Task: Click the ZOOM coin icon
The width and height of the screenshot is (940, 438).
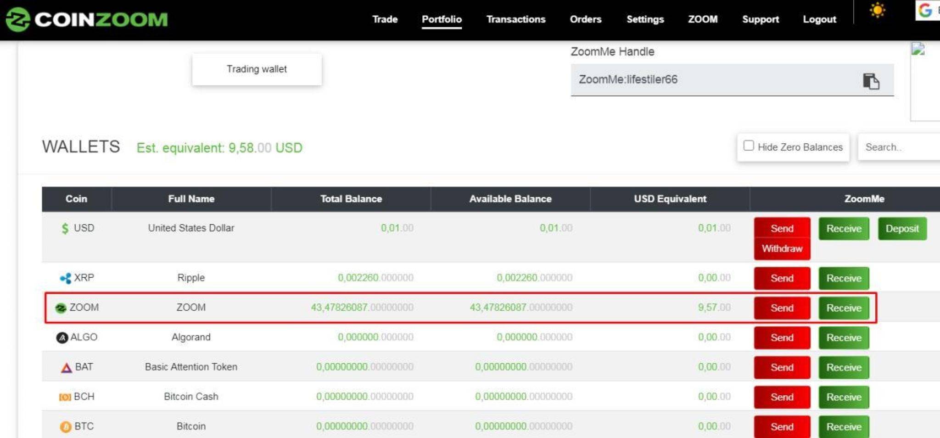Action: tap(61, 308)
